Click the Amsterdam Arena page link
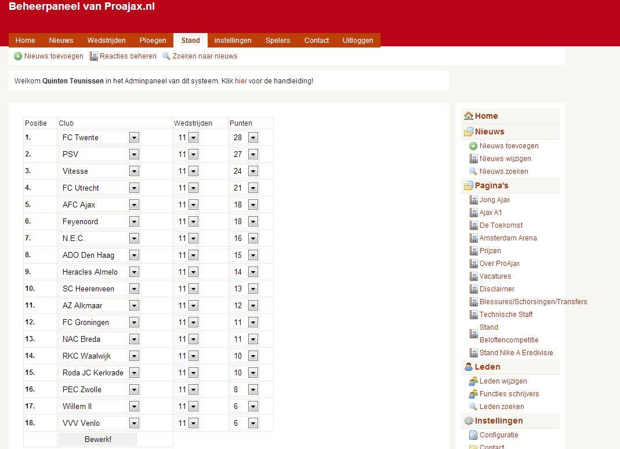The image size is (620, 449). click(508, 238)
